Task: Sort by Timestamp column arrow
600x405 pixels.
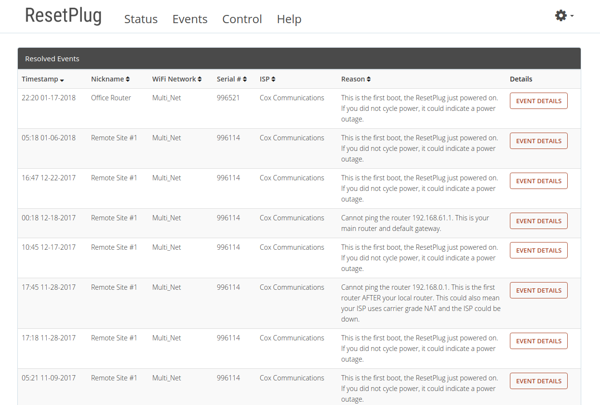Action: click(62, 80)
